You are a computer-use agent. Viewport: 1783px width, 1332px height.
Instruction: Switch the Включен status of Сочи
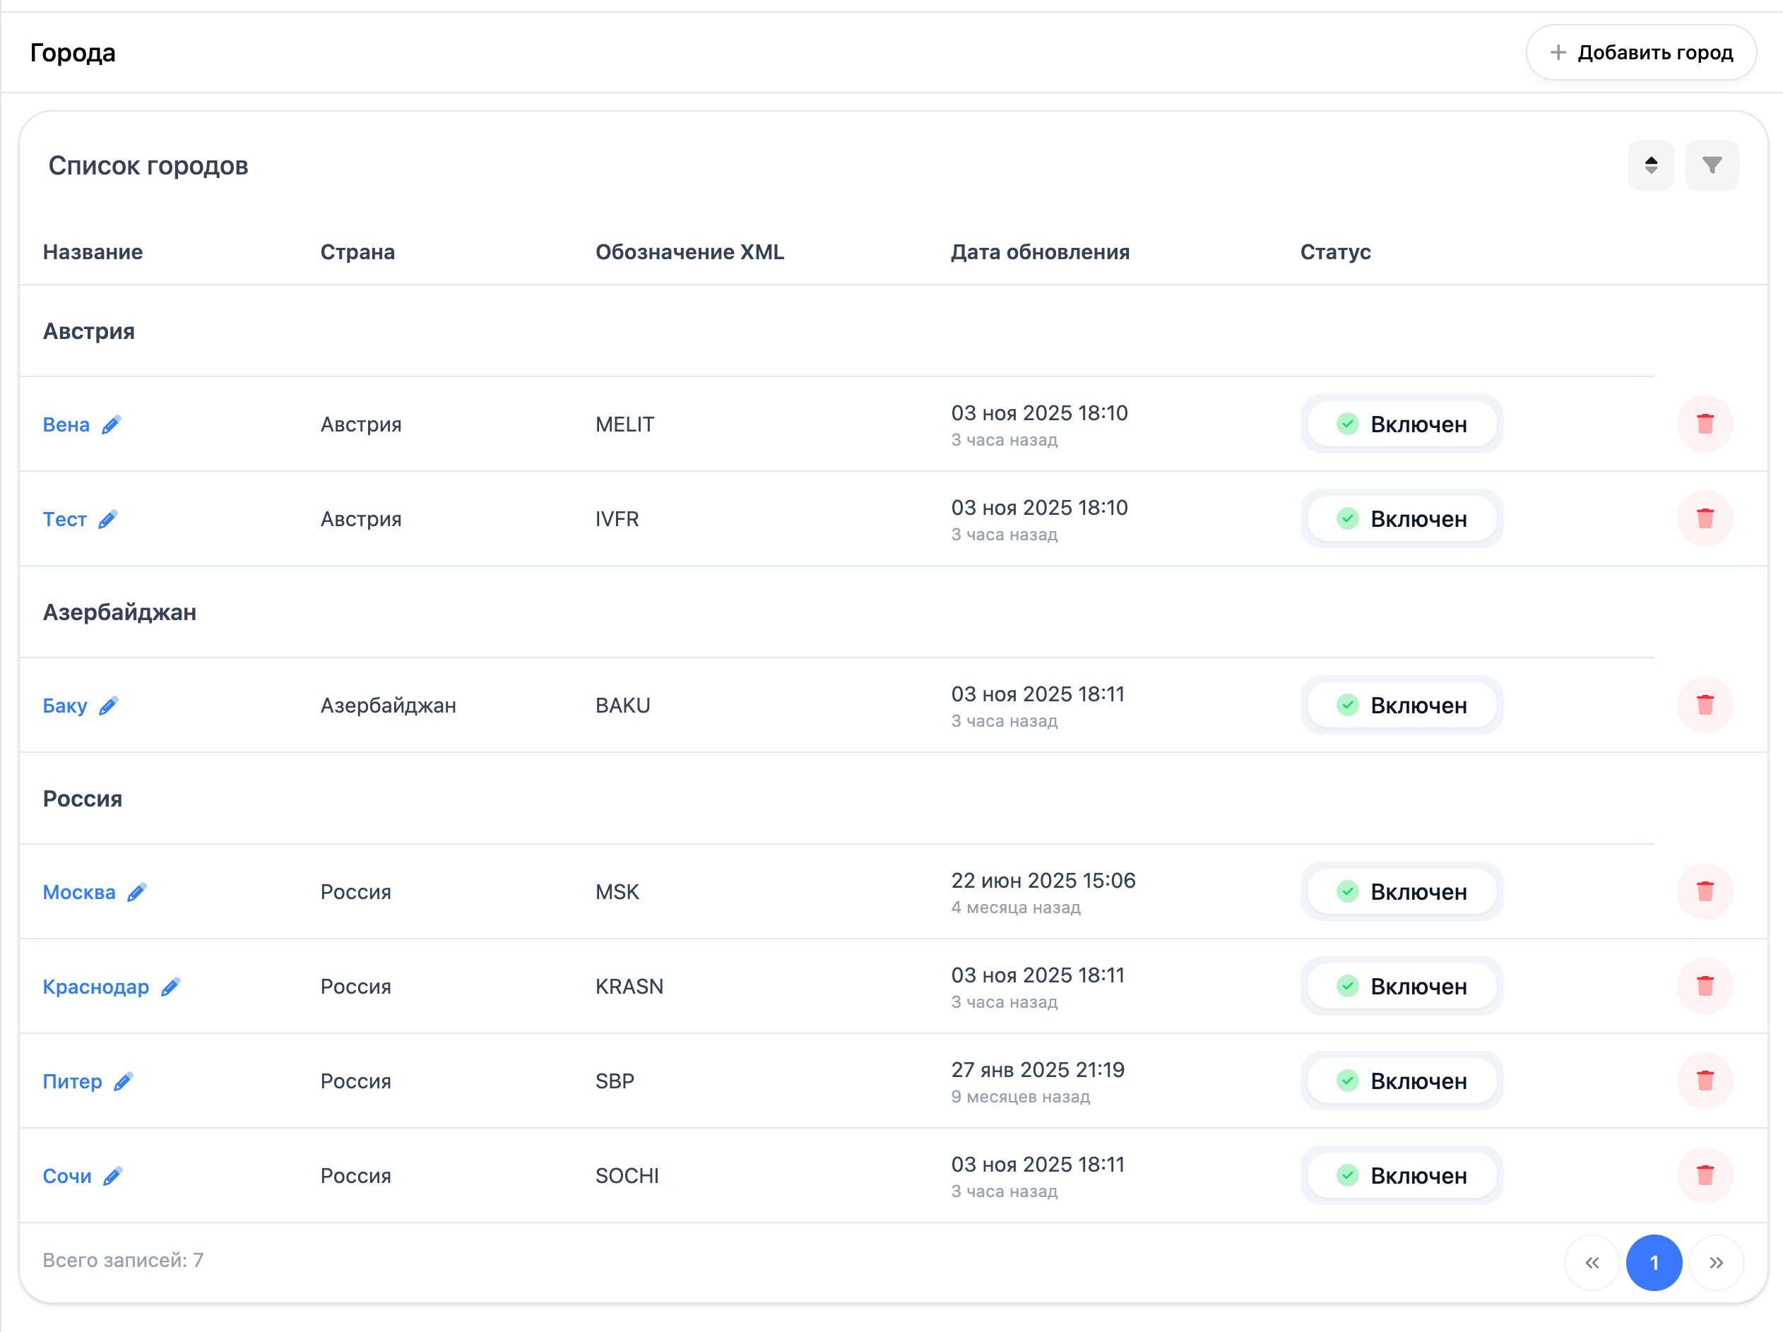[x=1401, y=1176]
